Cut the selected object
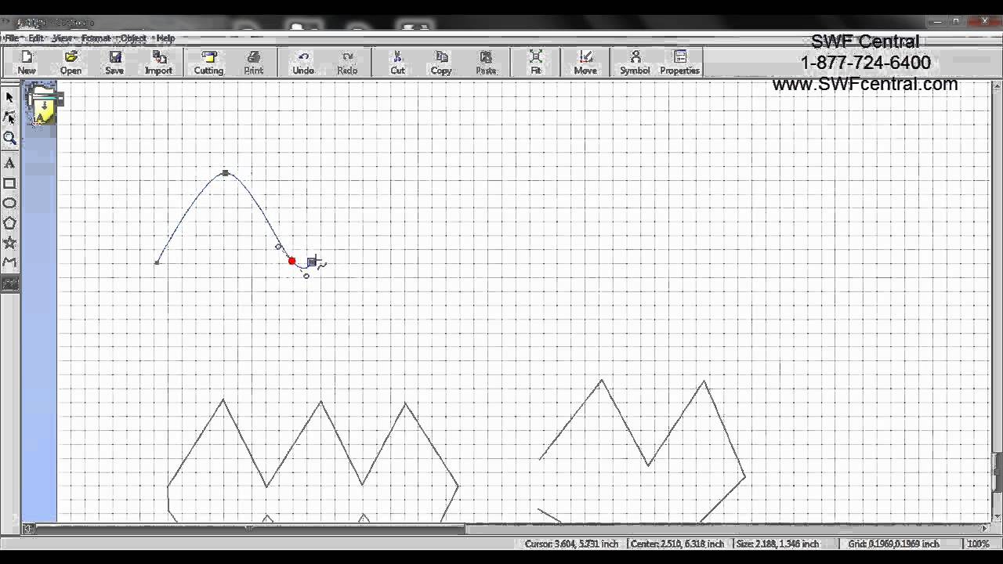 (x=397, y=63)
